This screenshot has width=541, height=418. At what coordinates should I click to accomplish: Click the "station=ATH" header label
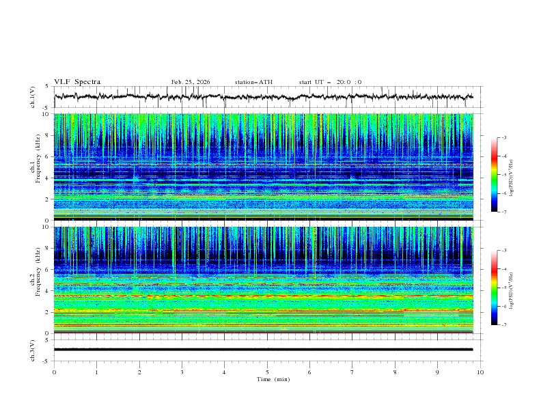pyautogui.click(x=253, y=82)
